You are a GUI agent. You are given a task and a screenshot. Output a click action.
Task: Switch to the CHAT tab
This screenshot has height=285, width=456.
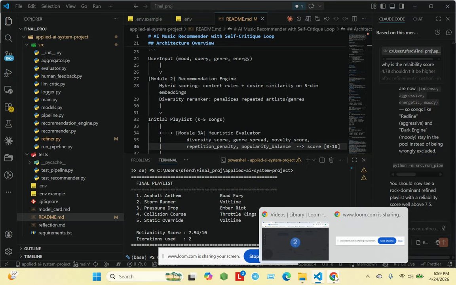pos(418,19)
